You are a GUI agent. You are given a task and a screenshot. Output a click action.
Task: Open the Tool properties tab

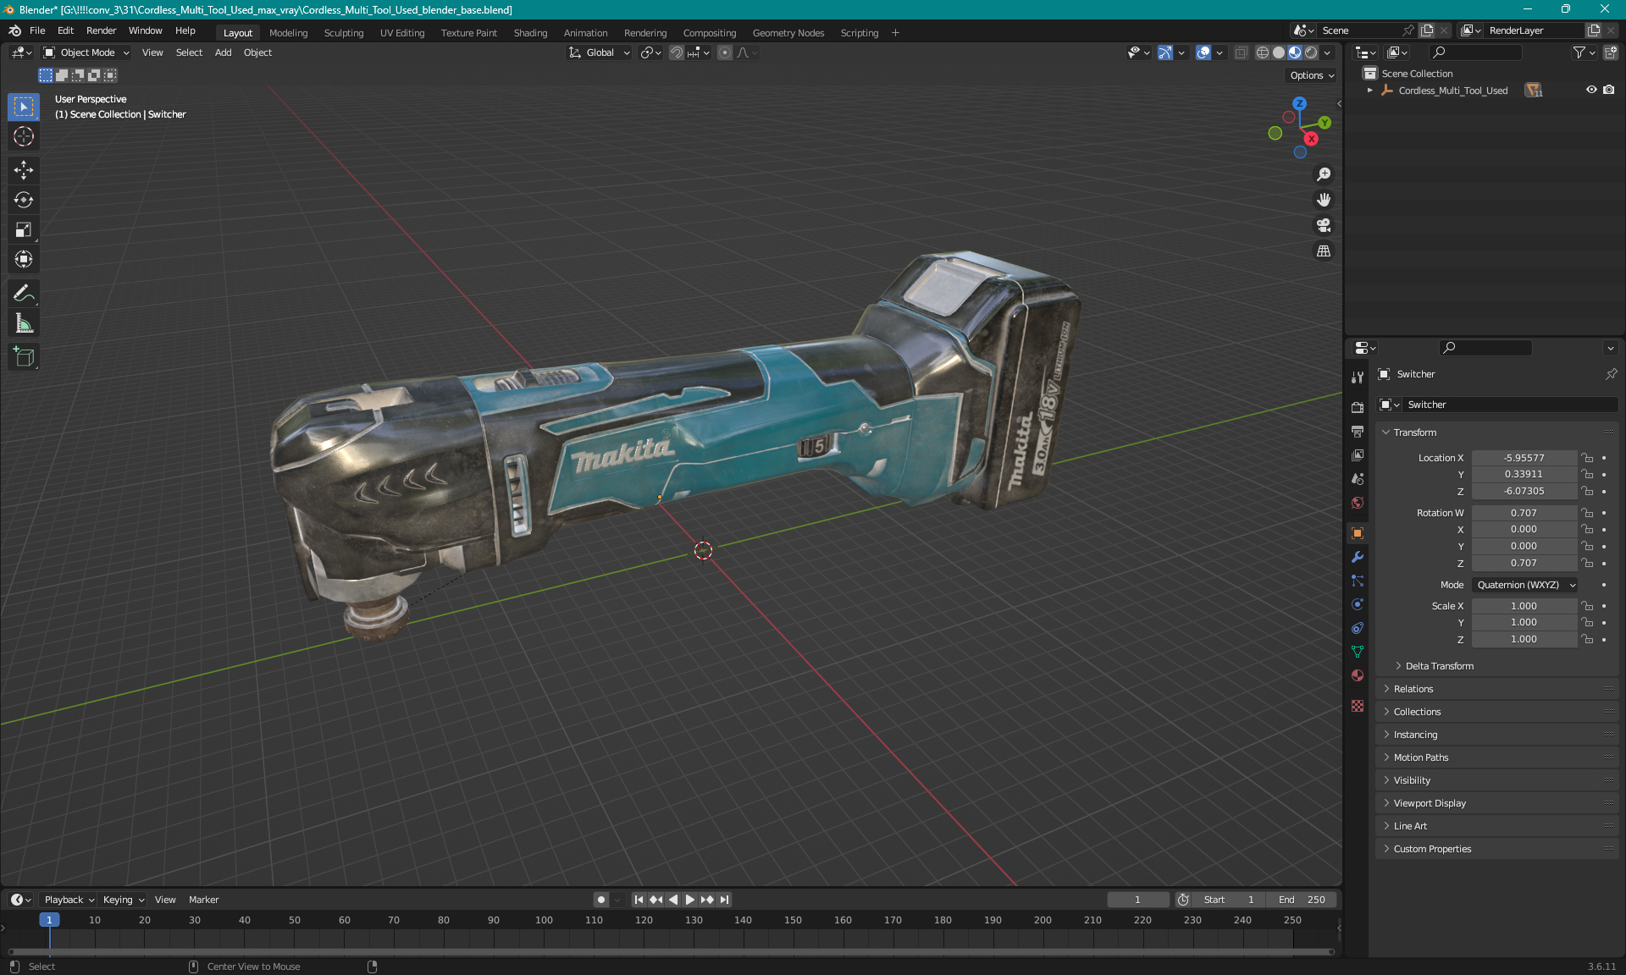pos(1358,377)
